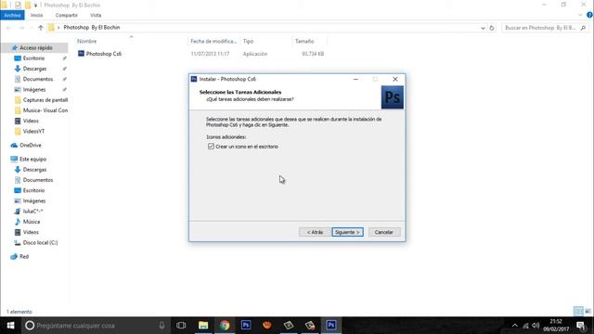Image resolution: width=594 pixels, height=334 pixels.
Task: Click the Explorer up-directory arrow
Action: tap(41, 28)
